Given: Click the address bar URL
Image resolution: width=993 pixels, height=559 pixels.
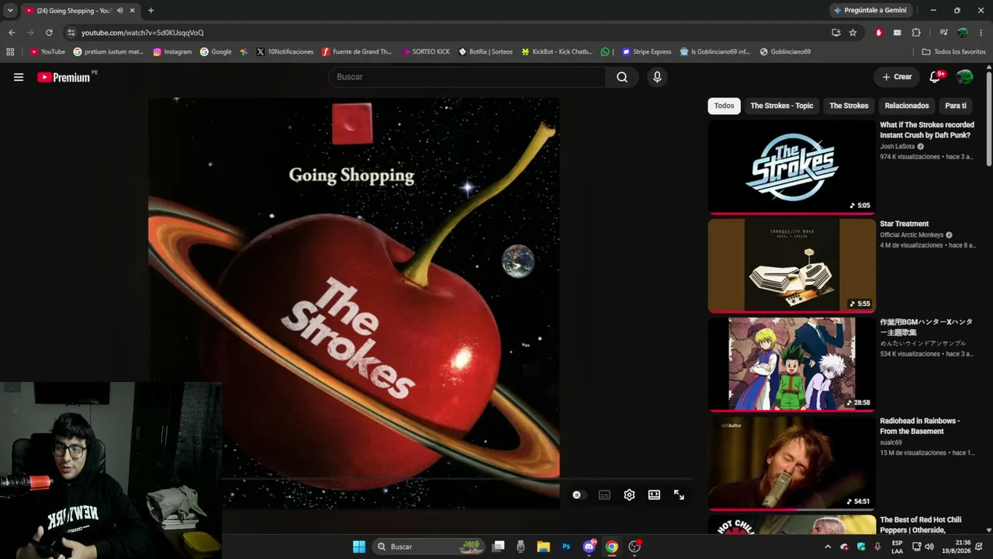Looking at the screenshot, I should pos(143,33).
